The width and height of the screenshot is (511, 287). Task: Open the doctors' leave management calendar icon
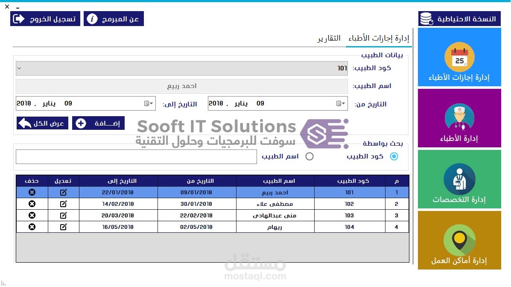click(x=459, y=56)
